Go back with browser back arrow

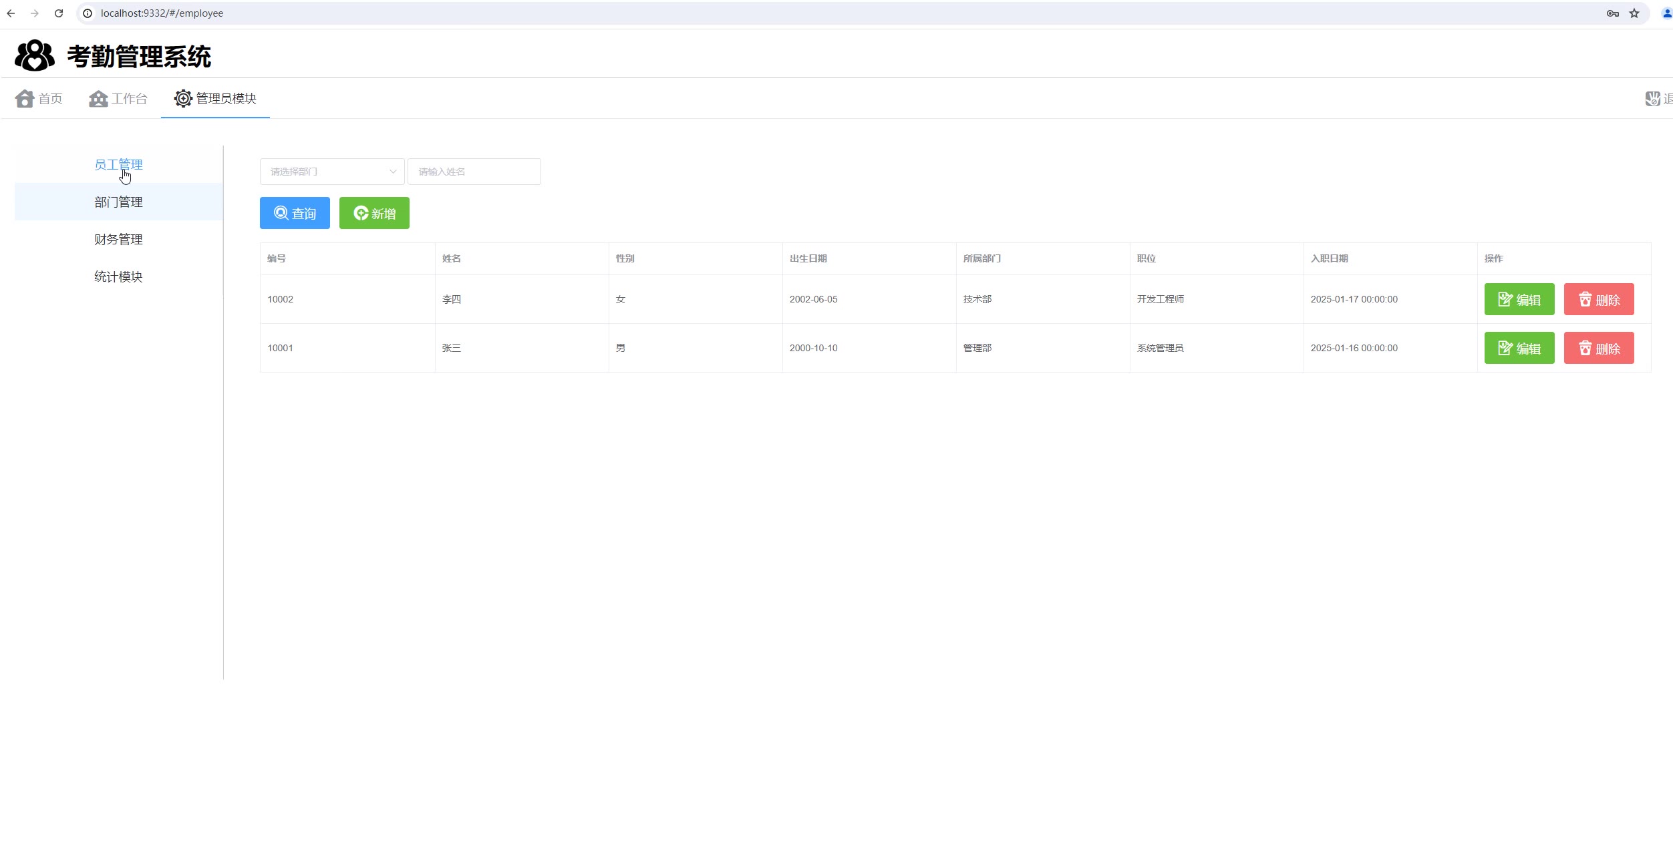point(11,13)
